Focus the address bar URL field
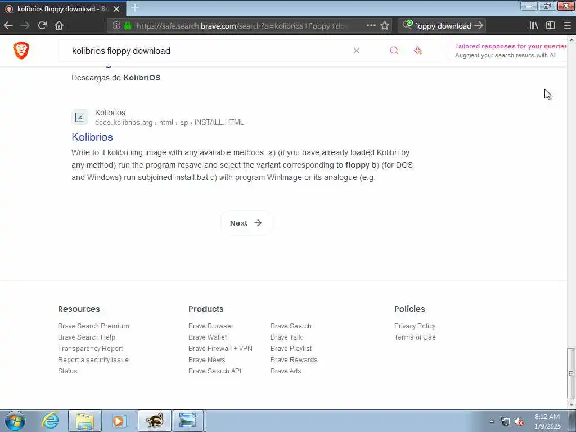Image resolution: width=576 pixels, height=432 pixels. tap(240, 26)
